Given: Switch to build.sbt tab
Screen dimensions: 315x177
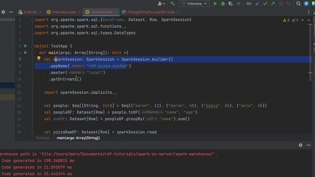Looking at the screenshot, I should pos(30,12).
